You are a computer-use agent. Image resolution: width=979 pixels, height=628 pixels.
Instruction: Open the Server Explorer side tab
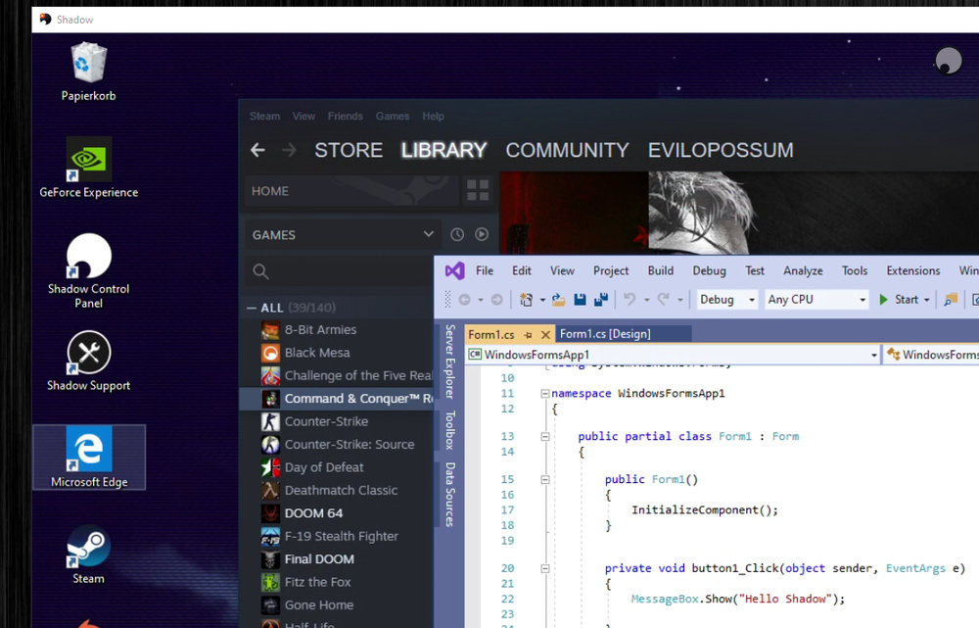[449, 362]
